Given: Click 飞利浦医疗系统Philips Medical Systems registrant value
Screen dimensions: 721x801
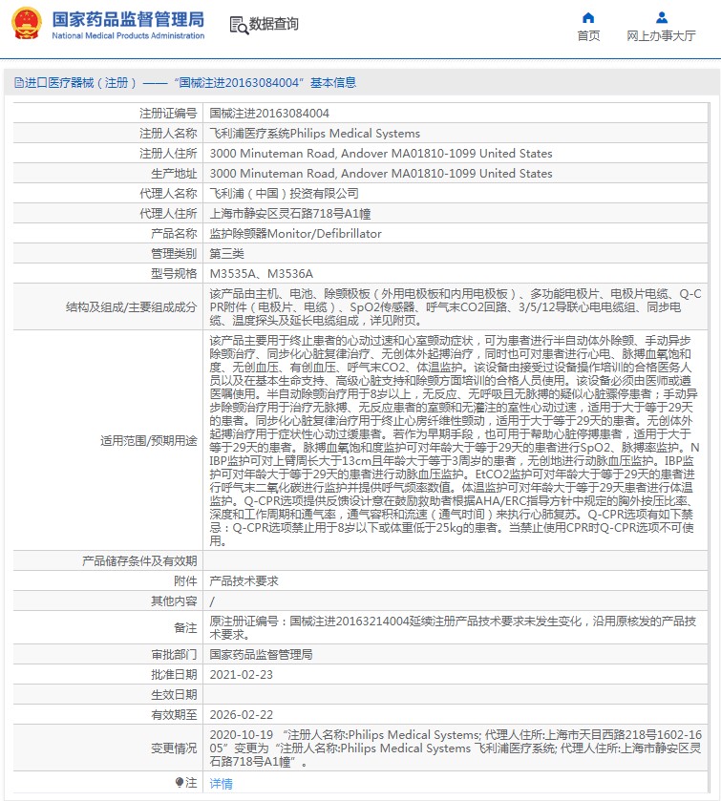Looking at the screenshot, I should (x=315, y=134).
